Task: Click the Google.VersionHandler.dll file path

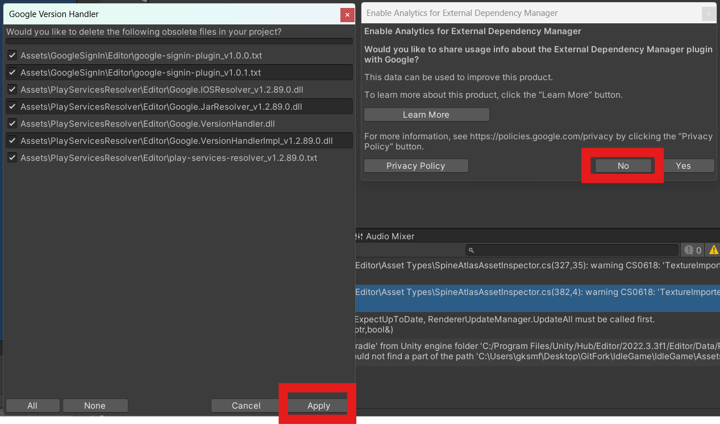Action: point(148,124)
